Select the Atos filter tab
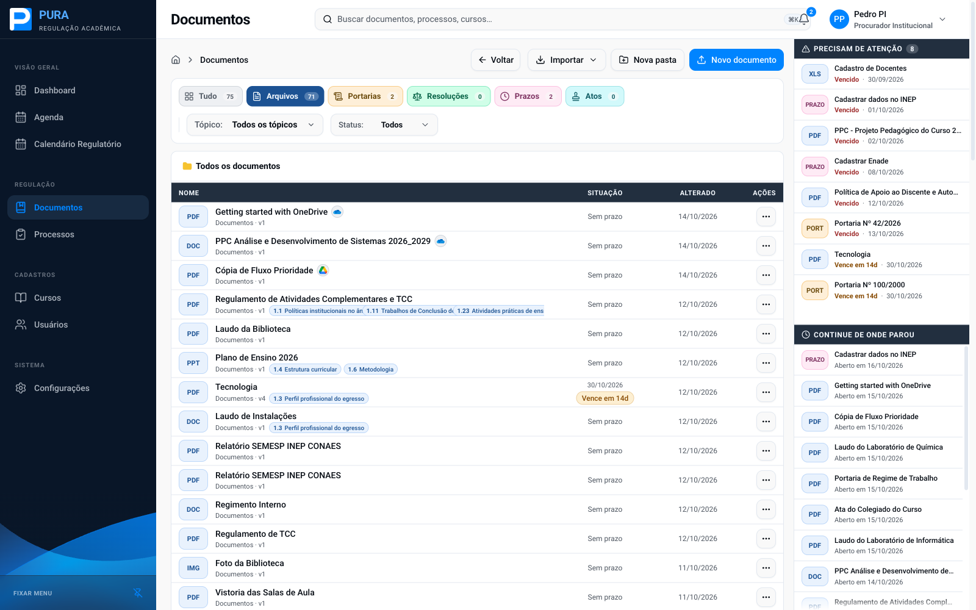This screenshot has width=976, height=610. tap(595, 96)
